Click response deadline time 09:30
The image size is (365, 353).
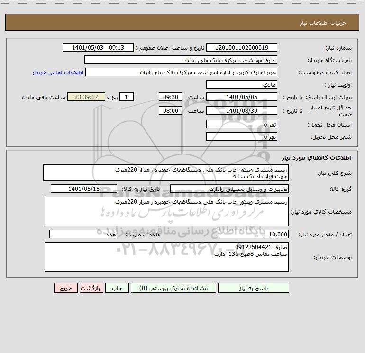pos(170,97)
